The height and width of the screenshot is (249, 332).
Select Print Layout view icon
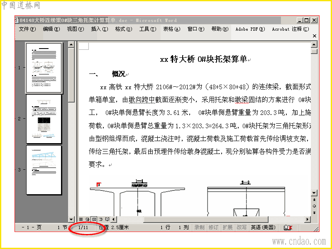(x=94, y=219)
